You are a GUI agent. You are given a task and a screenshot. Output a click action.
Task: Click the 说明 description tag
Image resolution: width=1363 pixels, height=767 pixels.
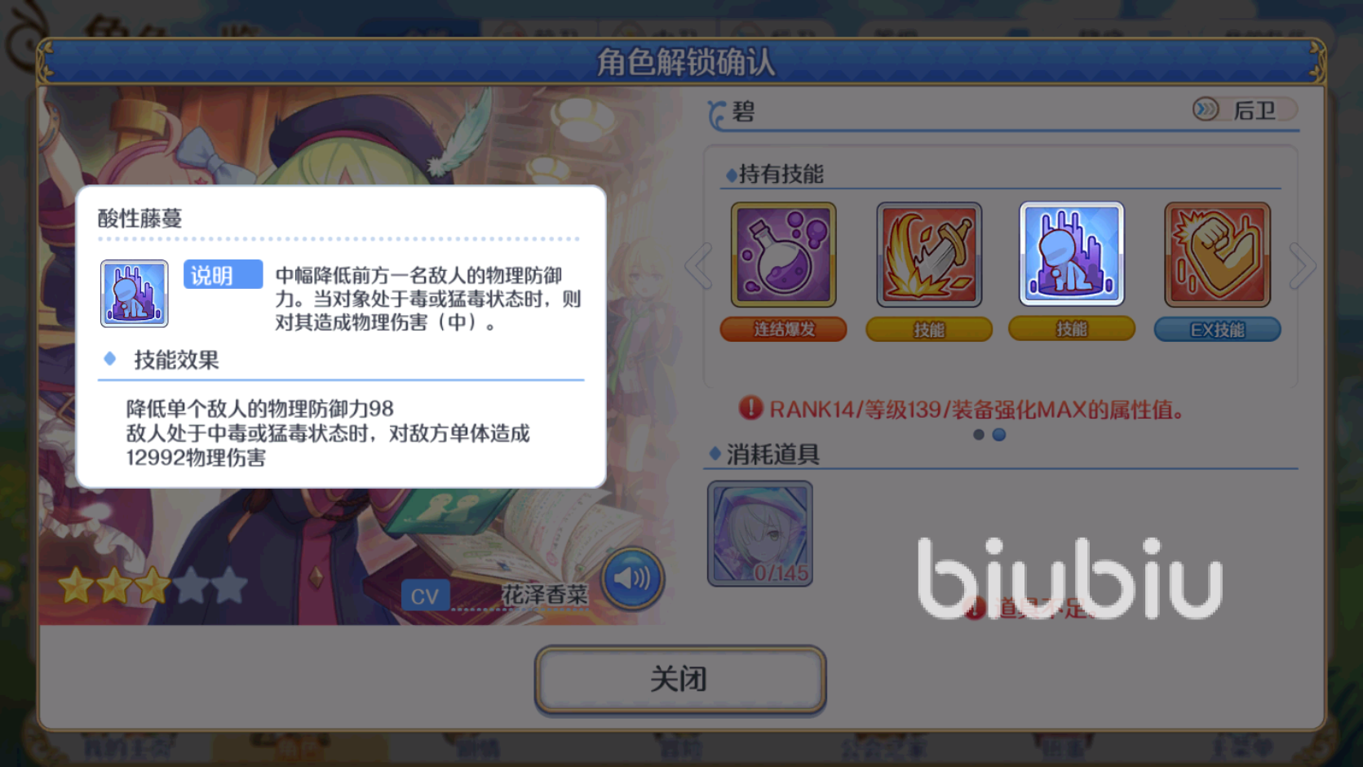223,275
